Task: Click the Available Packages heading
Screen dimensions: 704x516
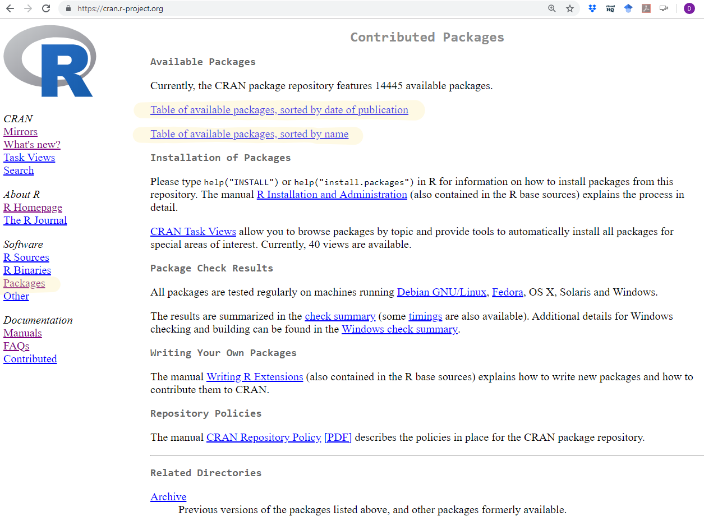Action: click(x=203, y=62)
